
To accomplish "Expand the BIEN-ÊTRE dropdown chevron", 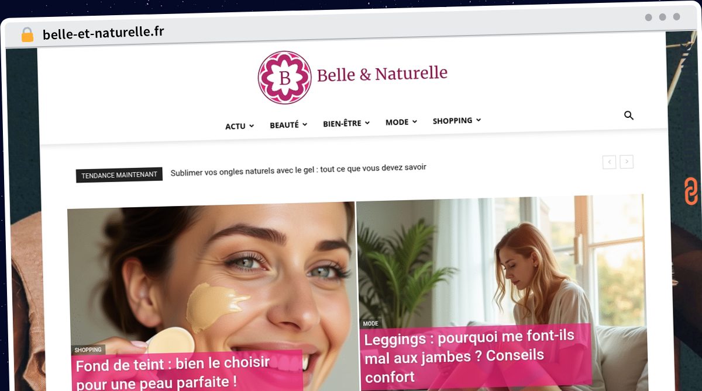I will coord(367,123).
